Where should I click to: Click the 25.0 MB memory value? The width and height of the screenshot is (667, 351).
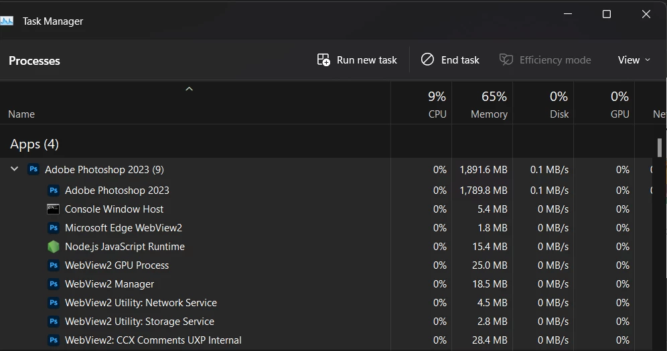tap(490, 265)
